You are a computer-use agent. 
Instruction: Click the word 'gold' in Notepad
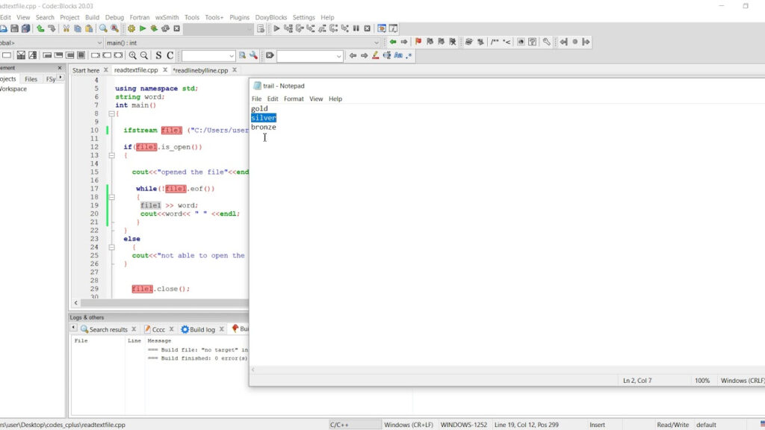[x=259, y=109]
